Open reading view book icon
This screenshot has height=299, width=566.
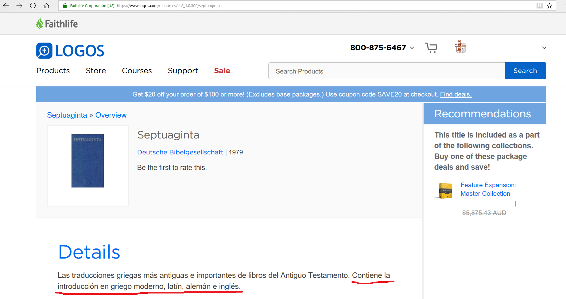[539, 6]
